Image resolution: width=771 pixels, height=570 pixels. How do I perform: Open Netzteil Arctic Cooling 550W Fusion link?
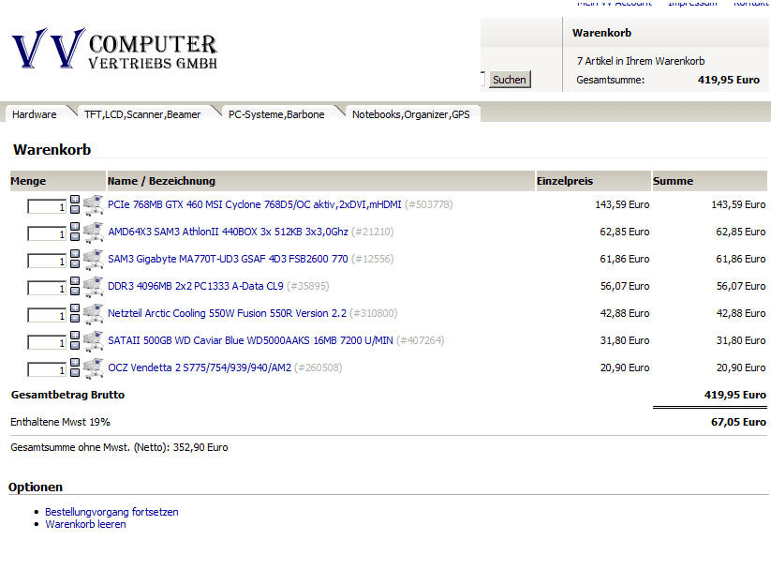point(227,313)
